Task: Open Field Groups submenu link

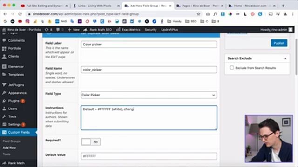Action: pos(12,141)
